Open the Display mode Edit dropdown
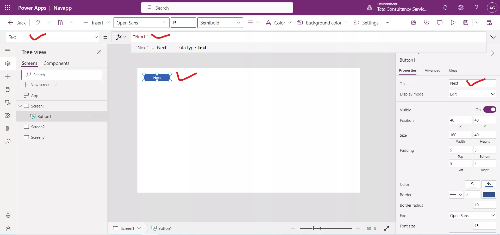This screenshot has height=235, width=500. (472, 94)
